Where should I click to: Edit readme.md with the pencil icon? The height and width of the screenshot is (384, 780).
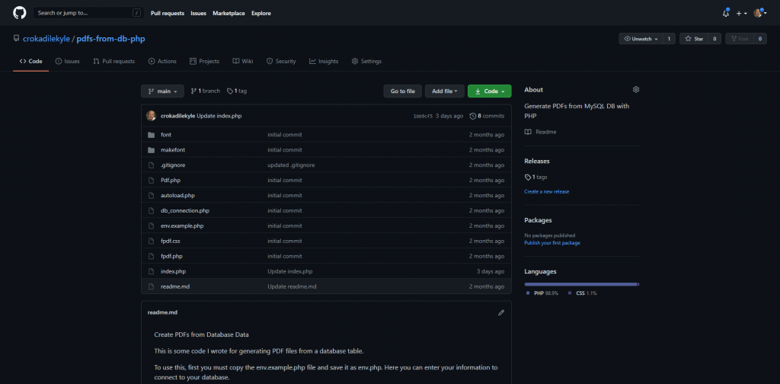click(500, 312)
